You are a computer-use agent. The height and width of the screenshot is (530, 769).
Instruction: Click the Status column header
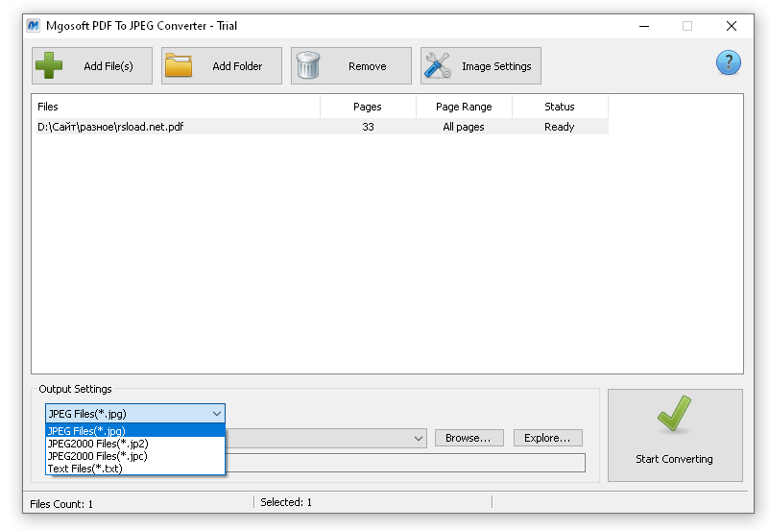tap(560, 107)
